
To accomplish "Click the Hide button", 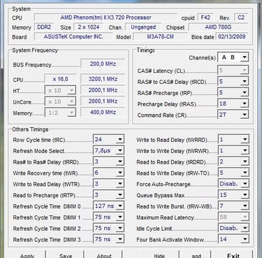I will point(159,255).
